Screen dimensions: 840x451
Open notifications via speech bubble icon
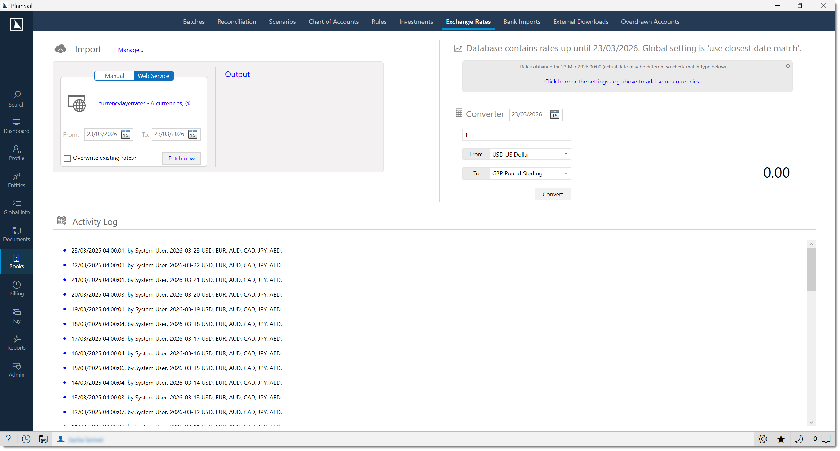pos(826,439)
